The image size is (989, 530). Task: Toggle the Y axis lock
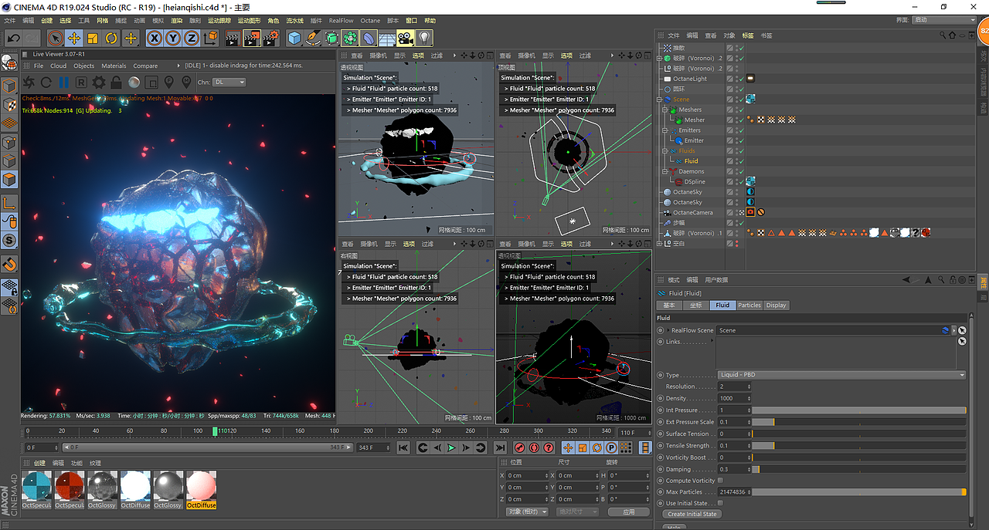tap(173, 38)
